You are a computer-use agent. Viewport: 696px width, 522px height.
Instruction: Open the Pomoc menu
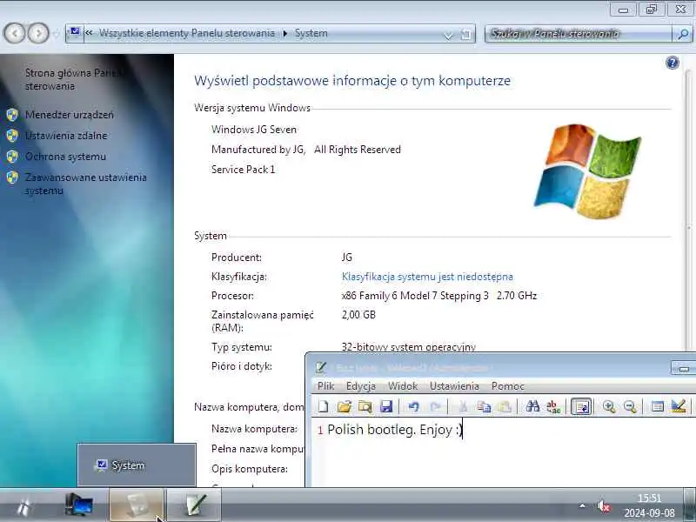point(507,386)
